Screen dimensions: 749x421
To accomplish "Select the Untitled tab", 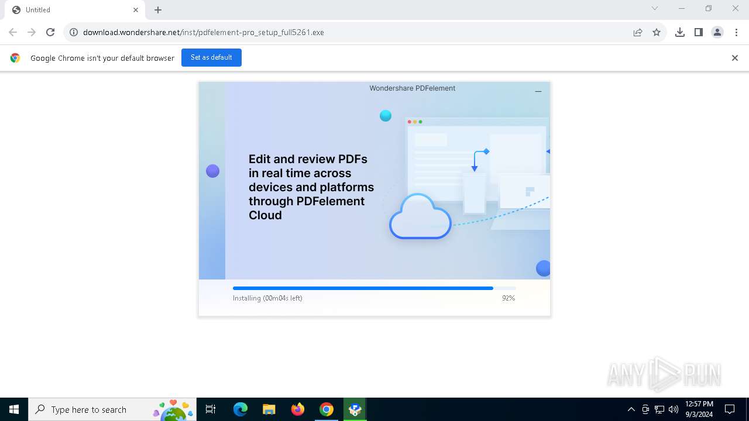I will (x=74, y=10).
